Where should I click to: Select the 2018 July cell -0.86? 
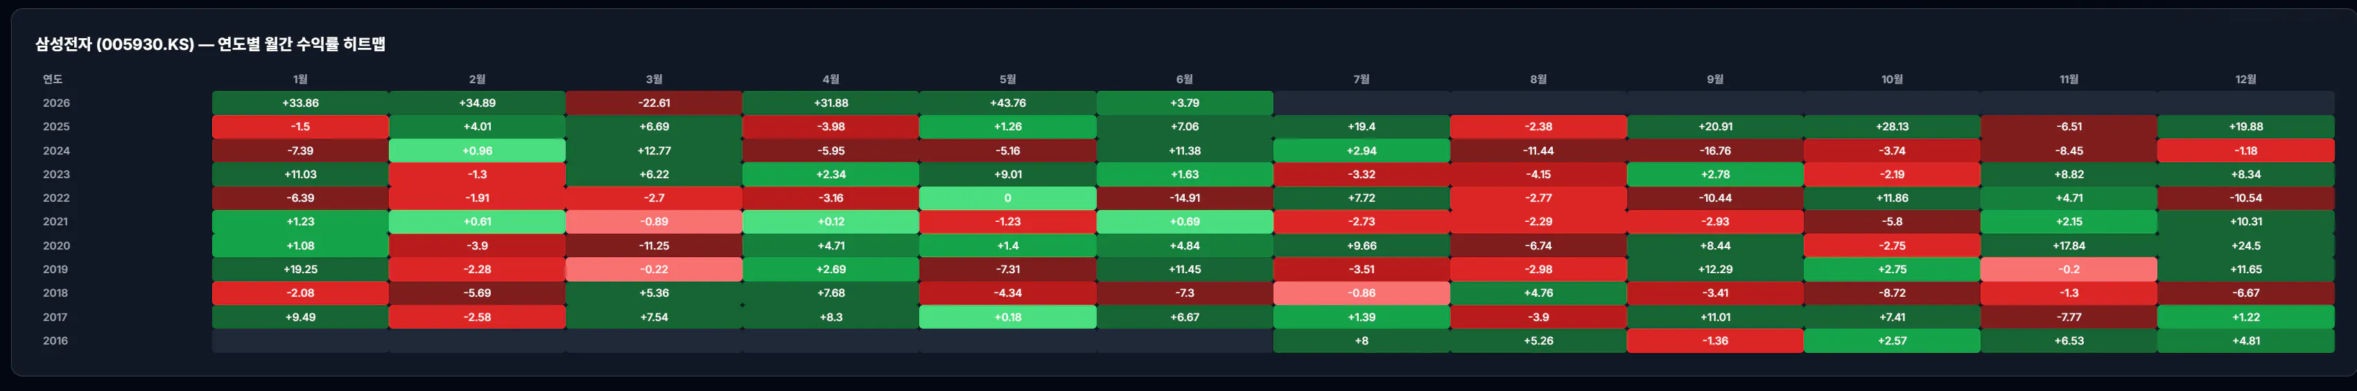pyautogui.click(x=1362, y=293)
